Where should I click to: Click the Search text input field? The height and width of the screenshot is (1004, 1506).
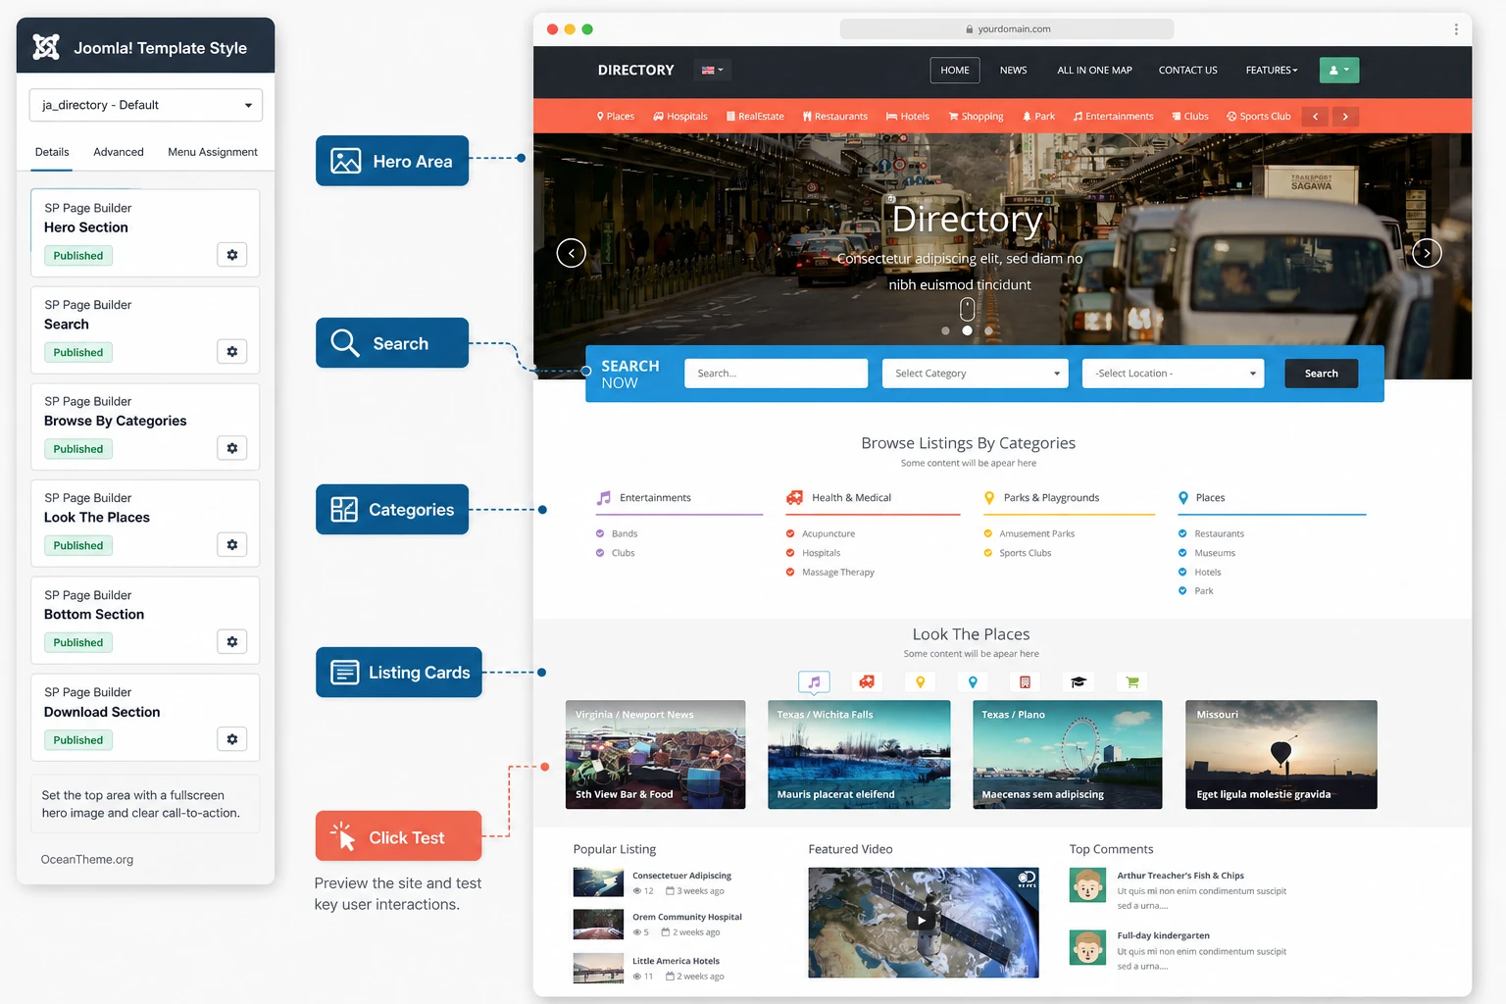tap(776, 373)
